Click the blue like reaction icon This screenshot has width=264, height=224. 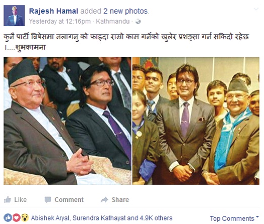8,218
